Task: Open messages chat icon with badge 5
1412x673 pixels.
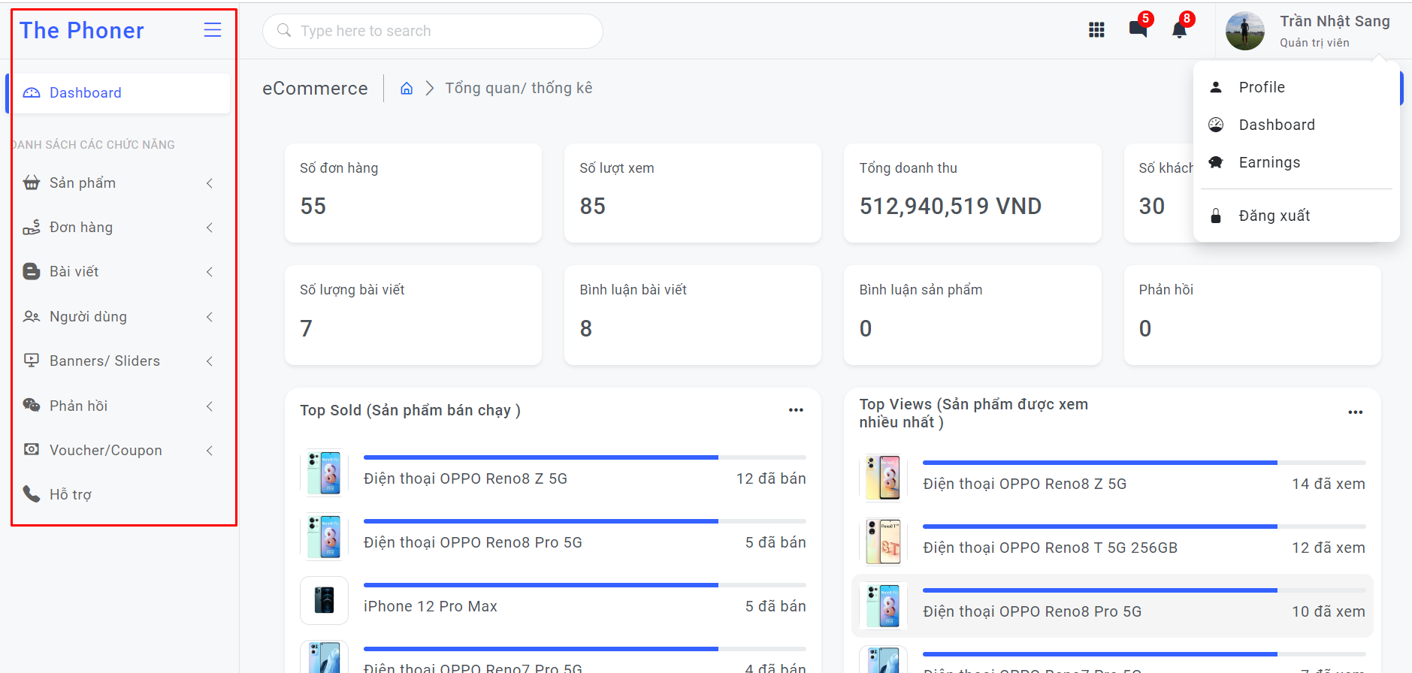Action: 1138,29
